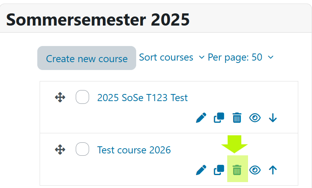
Task: Tick the checkbox for Test course 2026
Action: (x=82, y=149)
